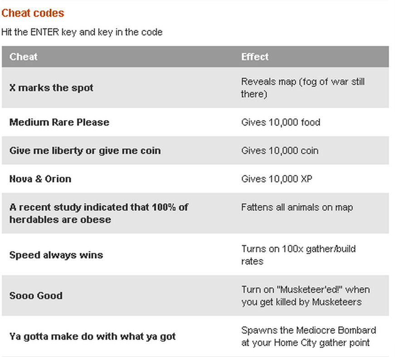The width and height of the screenshot is (395, 357).
Task: Click the "Gives 10,000 coin" effect
Action: 280,150
